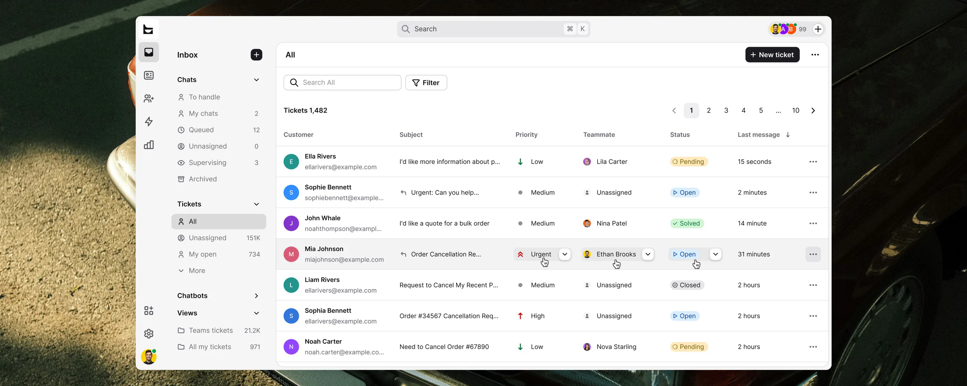The width and height of the screenshot is (967, 386).
Task: Open row options for Liam Rivers ticket
Action: (813, 285)
